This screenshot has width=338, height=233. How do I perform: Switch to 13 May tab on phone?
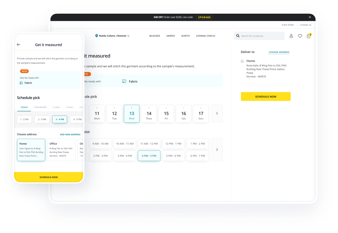click(56, 107)
